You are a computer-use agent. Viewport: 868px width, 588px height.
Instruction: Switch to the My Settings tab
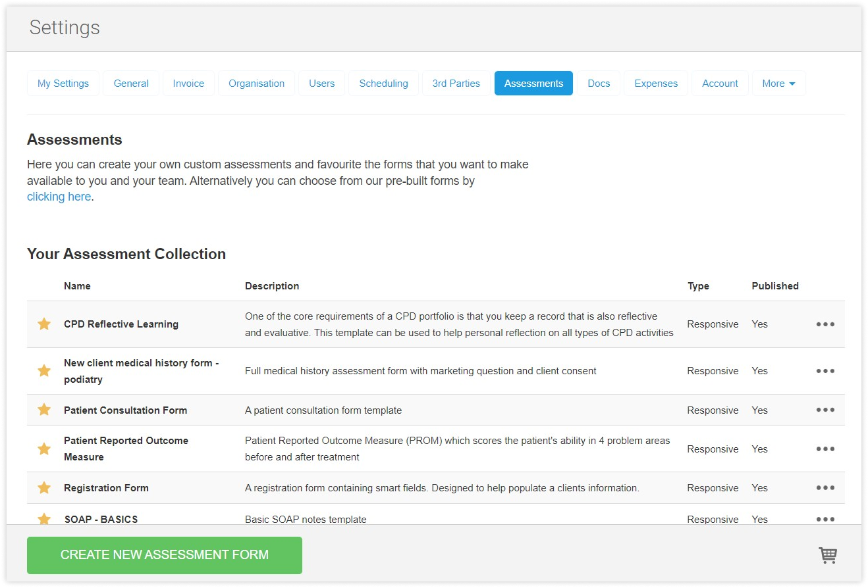[x=63, y=84]
